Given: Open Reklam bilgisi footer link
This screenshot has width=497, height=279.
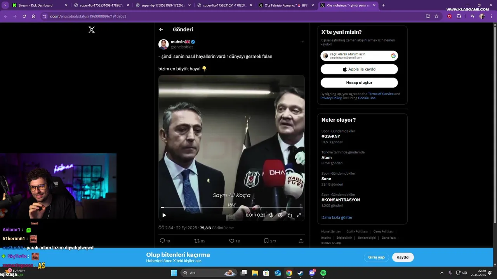Looking at the screenshot, I should pos(367,238).
